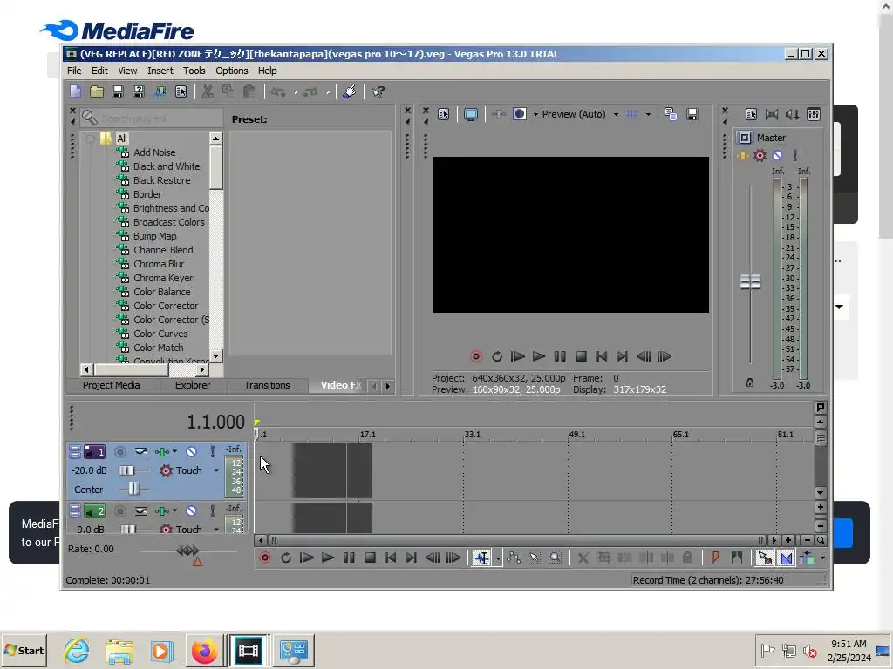Click track 1 Center pan slider
893x669 pixels.
click(134, 490)
